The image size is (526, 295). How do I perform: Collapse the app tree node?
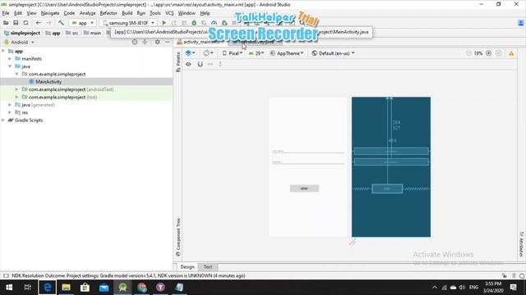pos(3,51)
